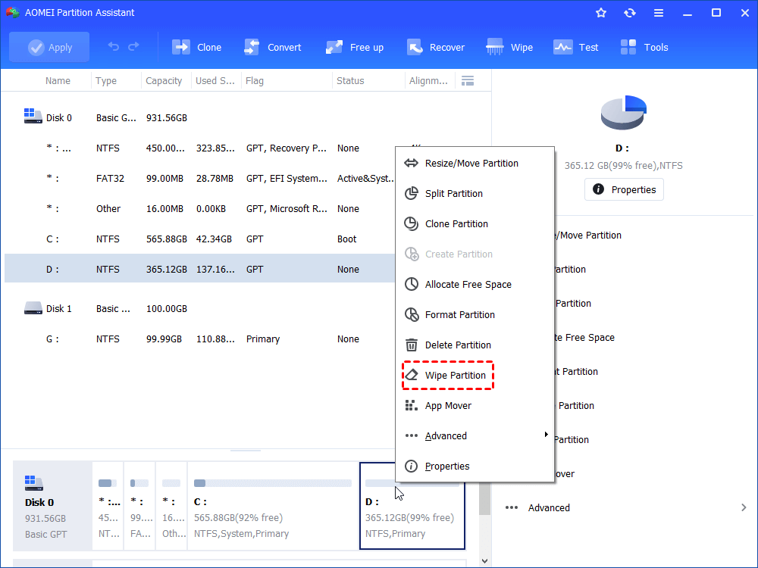
Task: Select Wipe Partition in context menu
Action: click(x=475, y=376)
